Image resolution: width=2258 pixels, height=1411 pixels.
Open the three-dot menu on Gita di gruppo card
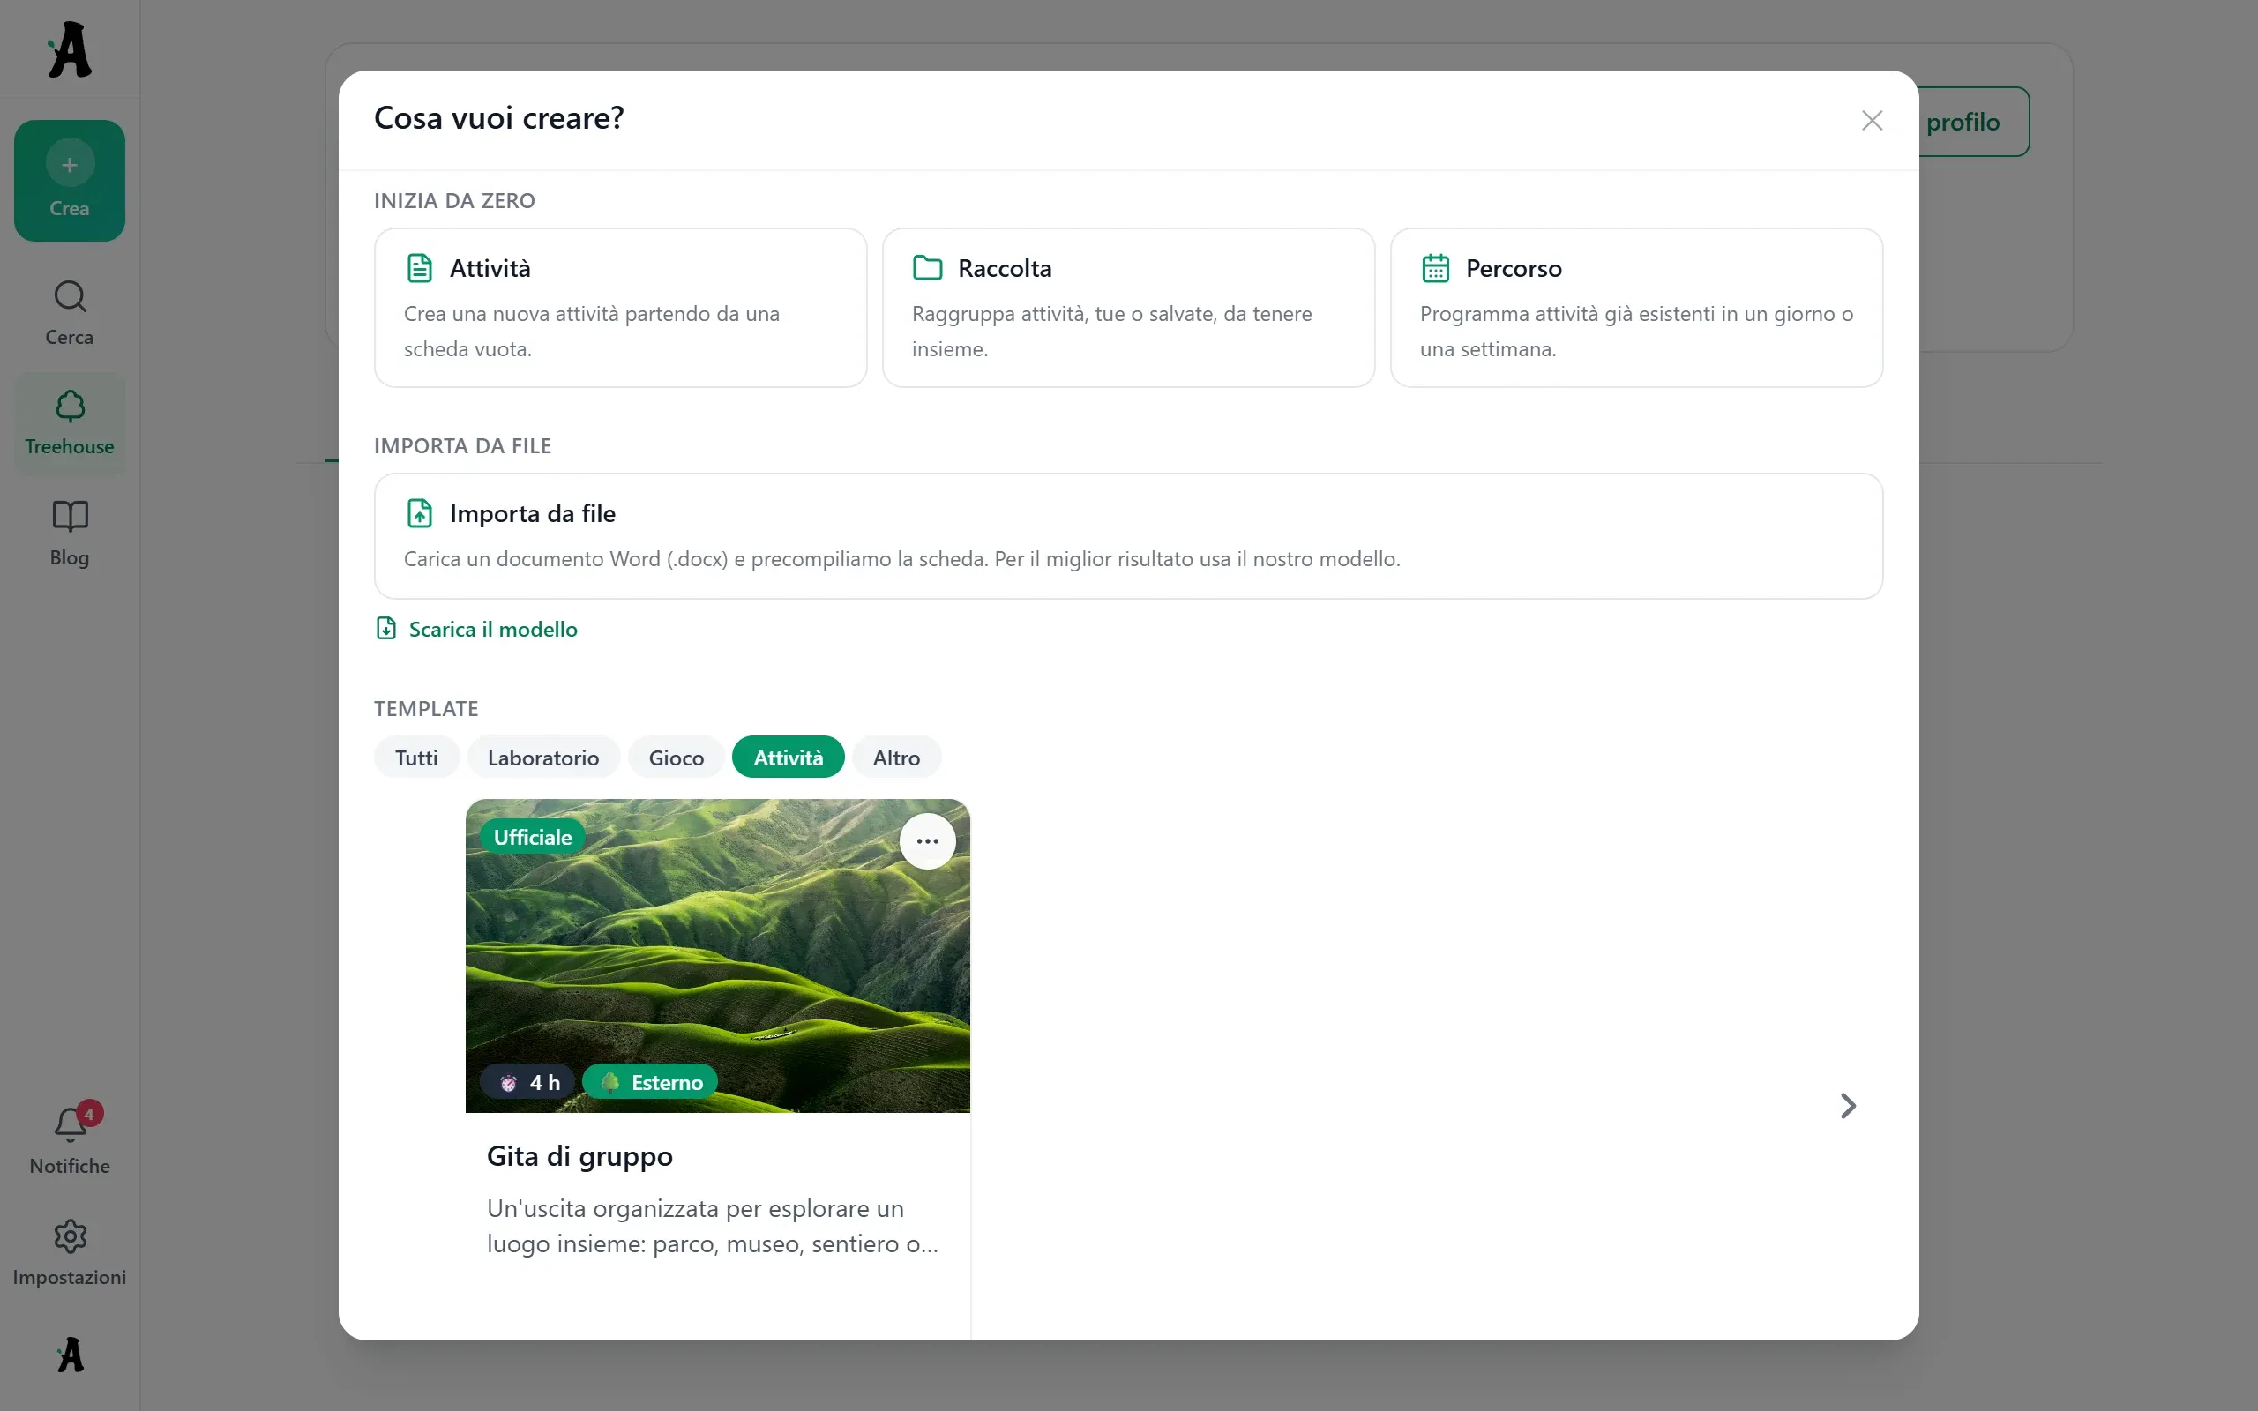(x=928, y=840)
